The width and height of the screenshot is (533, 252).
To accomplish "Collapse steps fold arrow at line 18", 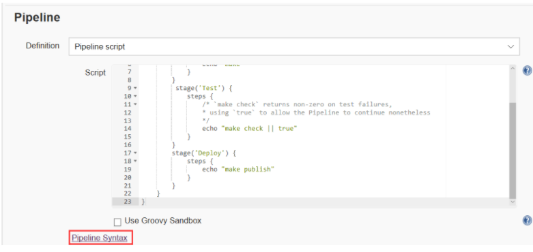I will [x=135, y=161].
